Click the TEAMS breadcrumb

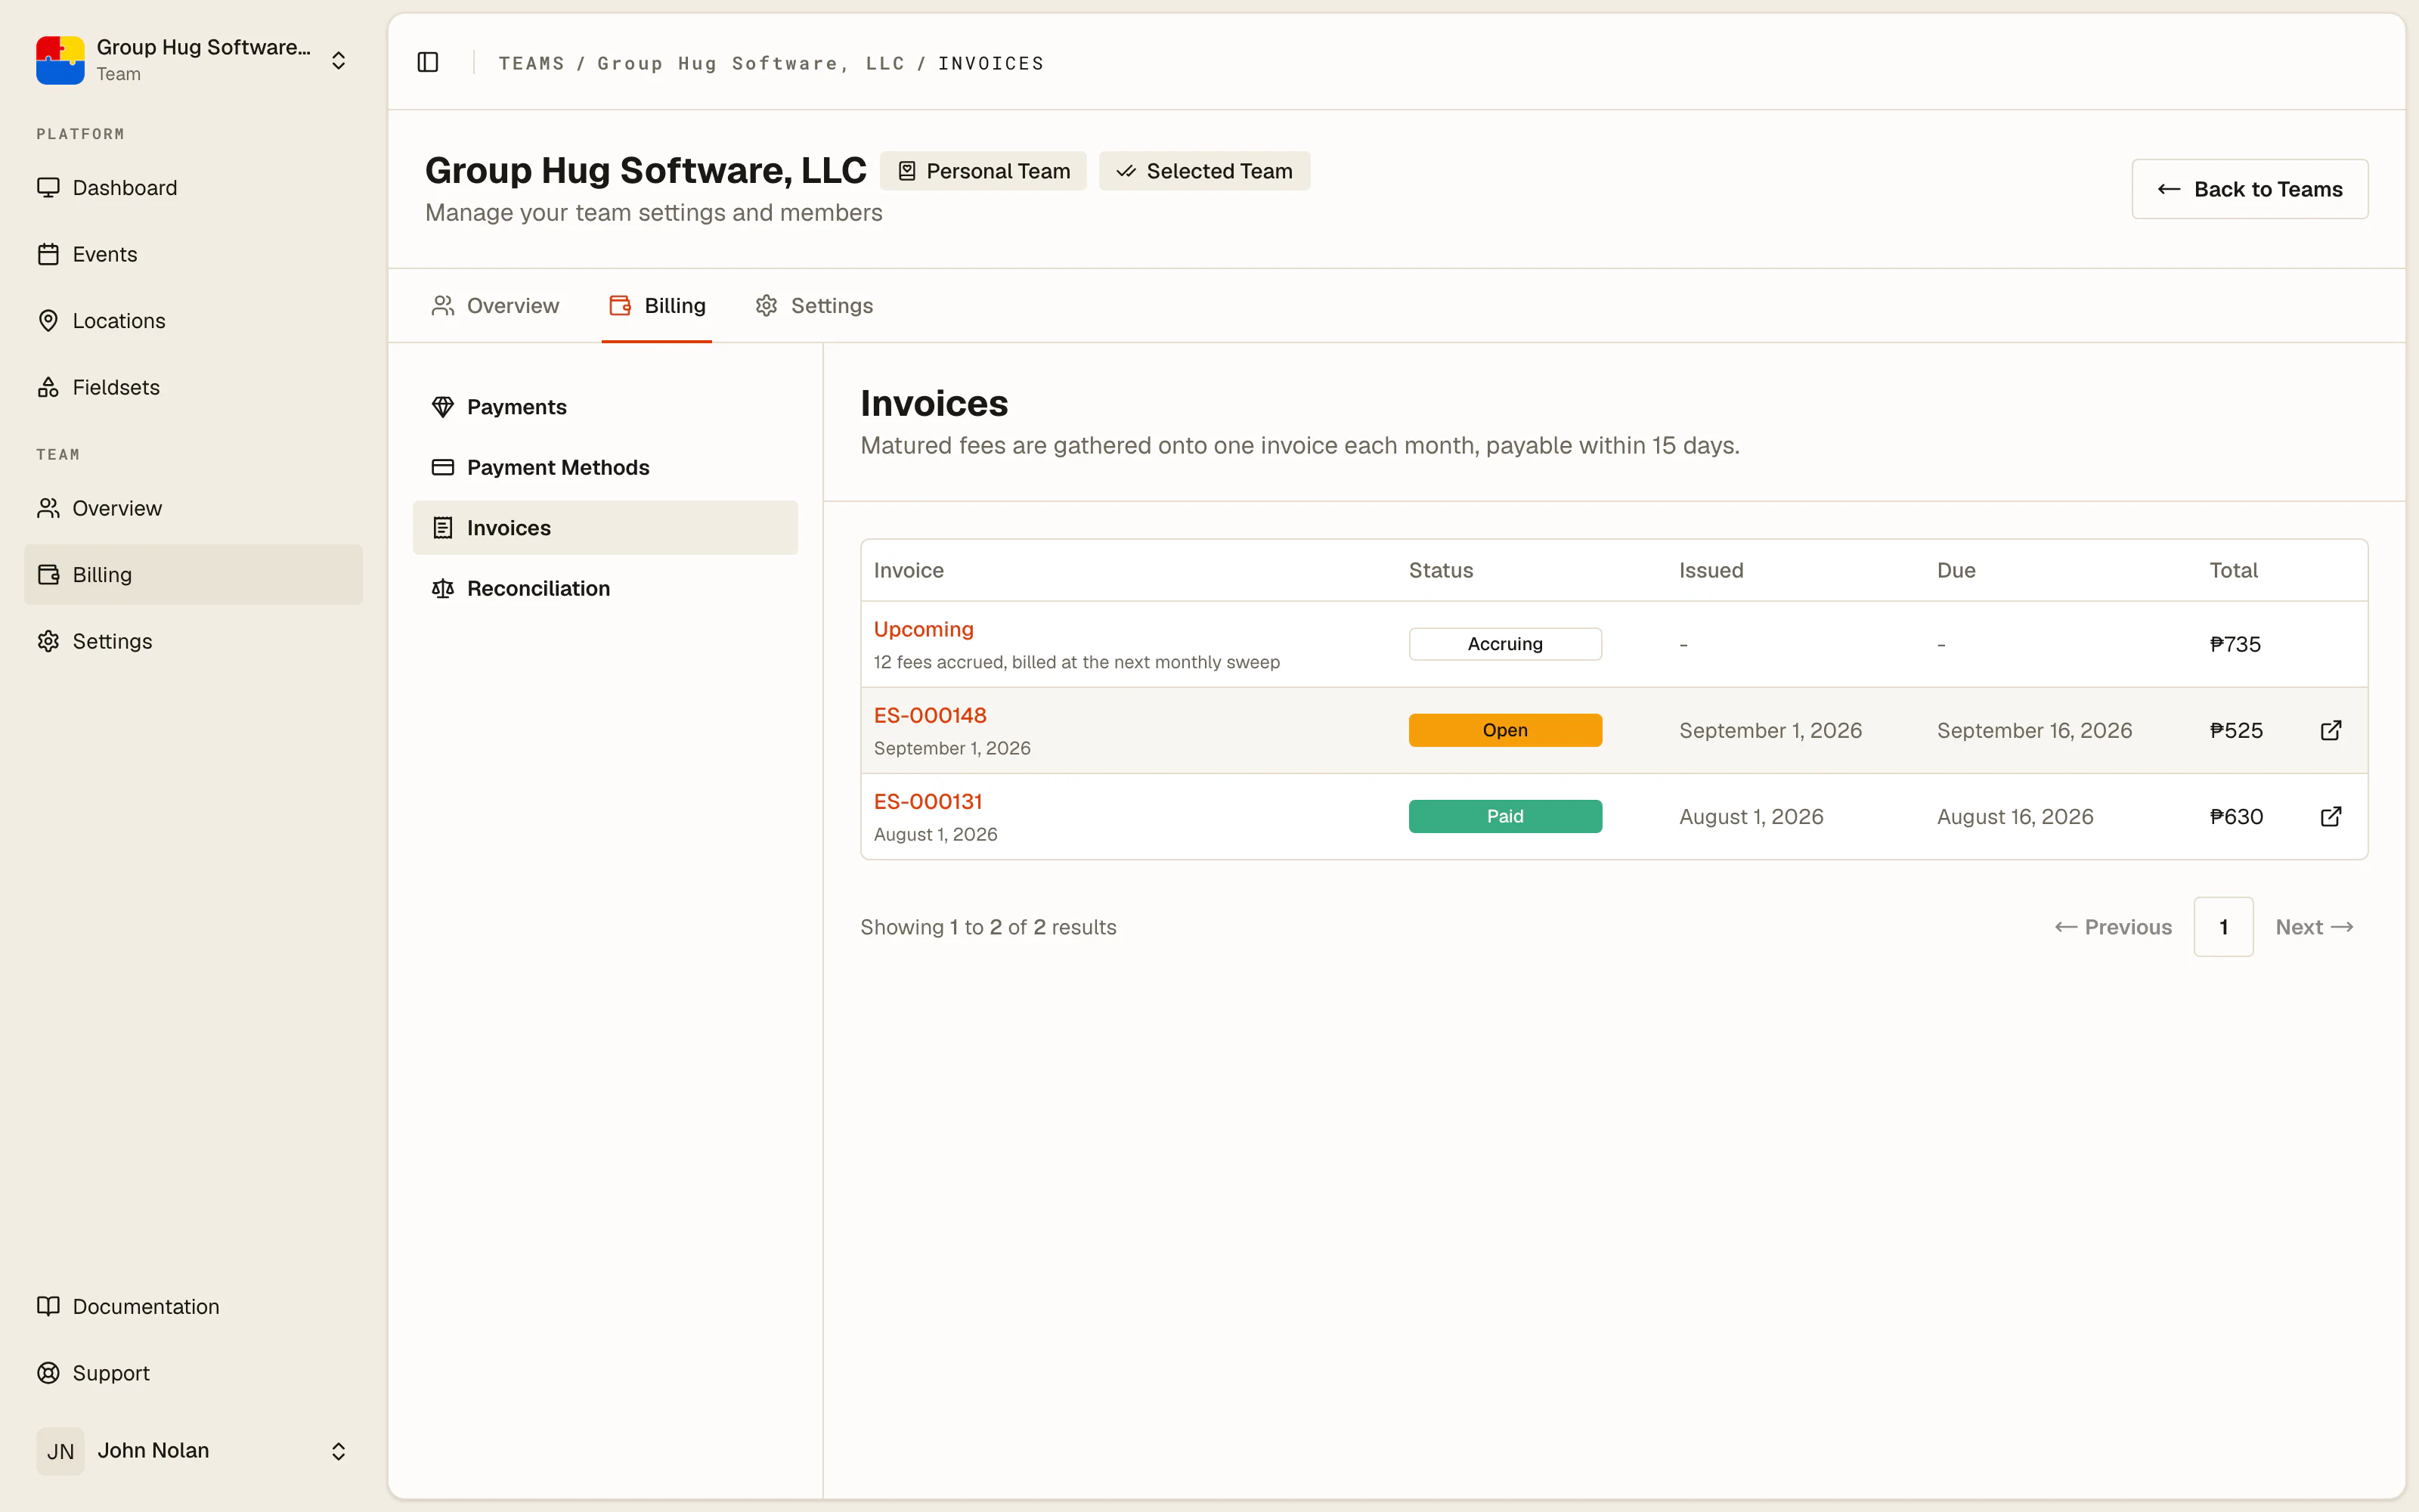(x=531, y=63)
